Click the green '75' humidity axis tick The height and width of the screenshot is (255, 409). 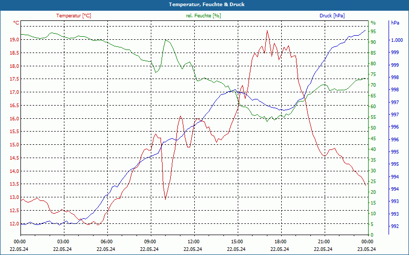[x=373, y=74]
